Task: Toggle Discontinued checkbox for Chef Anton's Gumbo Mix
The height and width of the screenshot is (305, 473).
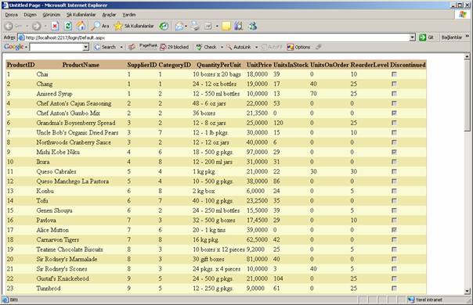Action: tap(394, 113)
